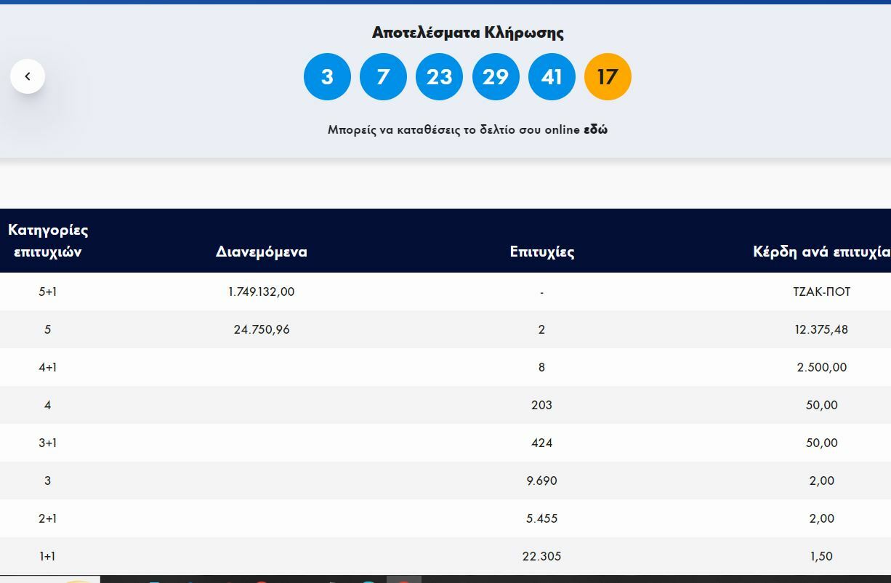Screen dimensions: 891x583
Task: Select the 1.749.132,00 distributed amount
Action: tap(261, 291)
